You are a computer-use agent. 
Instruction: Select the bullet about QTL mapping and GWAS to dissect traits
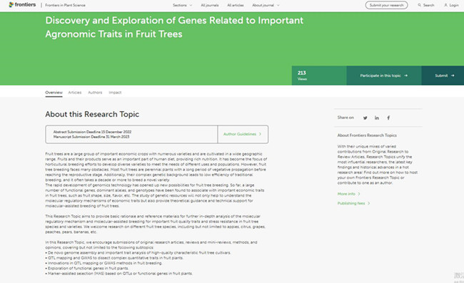coord(114,258)
